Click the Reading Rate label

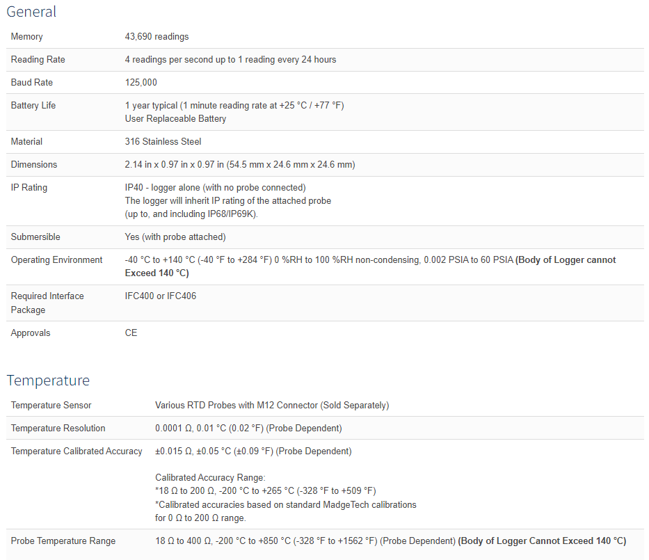click(x=38, y=60)
